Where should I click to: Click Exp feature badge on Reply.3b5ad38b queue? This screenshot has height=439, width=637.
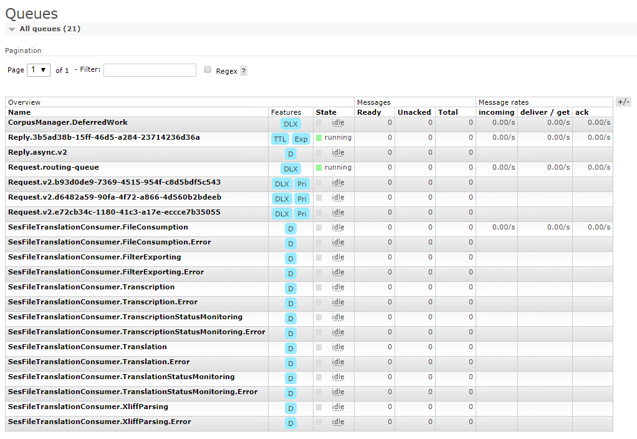[x=301, y=138]
